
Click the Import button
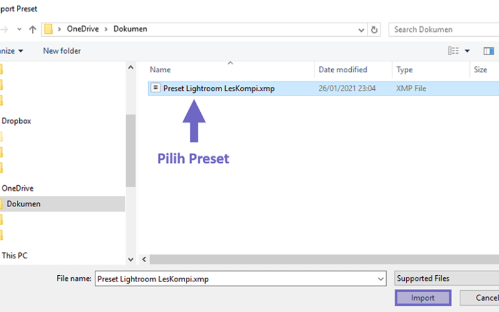[423, 298]
